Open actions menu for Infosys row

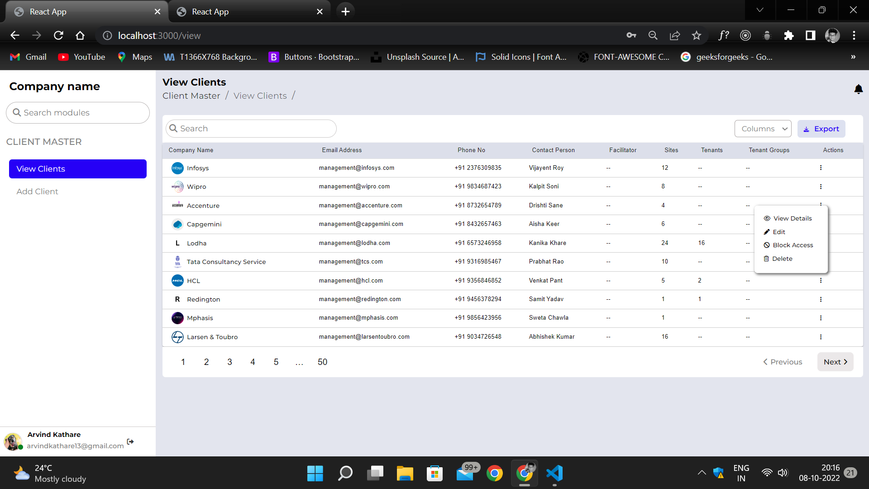[x=821, y=168]
